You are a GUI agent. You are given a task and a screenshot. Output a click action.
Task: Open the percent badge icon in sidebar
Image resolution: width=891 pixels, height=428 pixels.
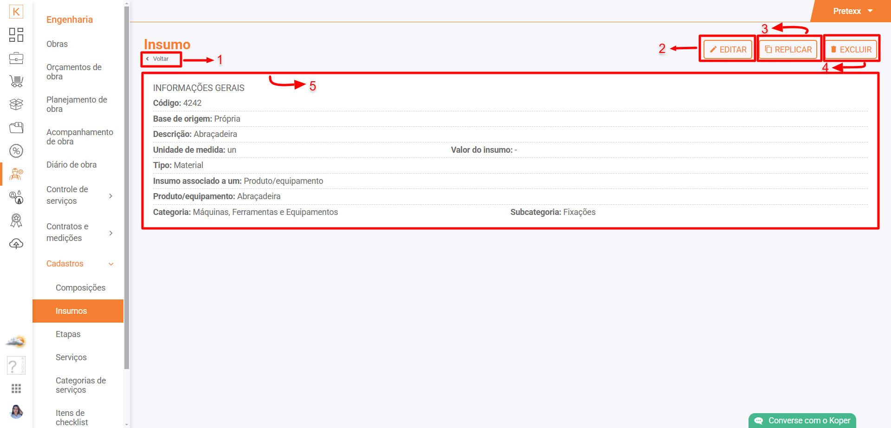pos(16,151)
